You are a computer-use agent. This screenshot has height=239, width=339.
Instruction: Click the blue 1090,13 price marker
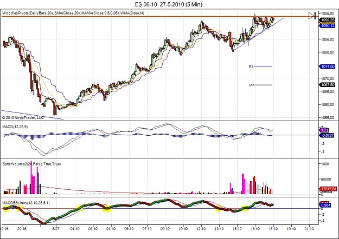pos(328,26)
